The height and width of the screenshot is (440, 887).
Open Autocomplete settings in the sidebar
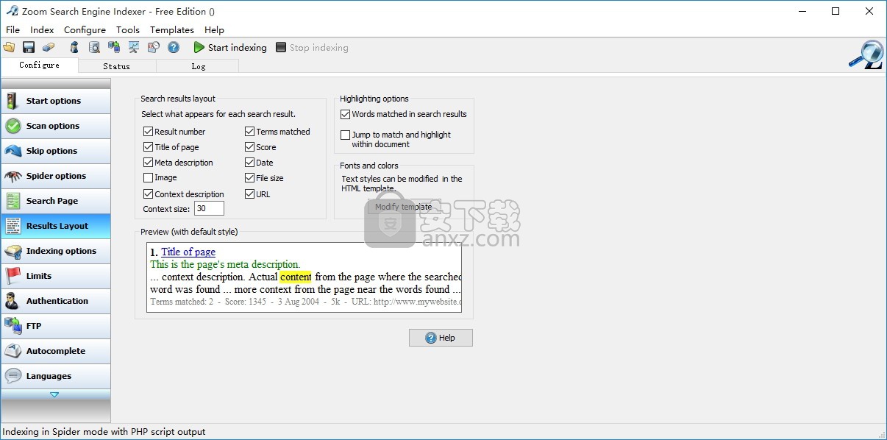point(56,351)
